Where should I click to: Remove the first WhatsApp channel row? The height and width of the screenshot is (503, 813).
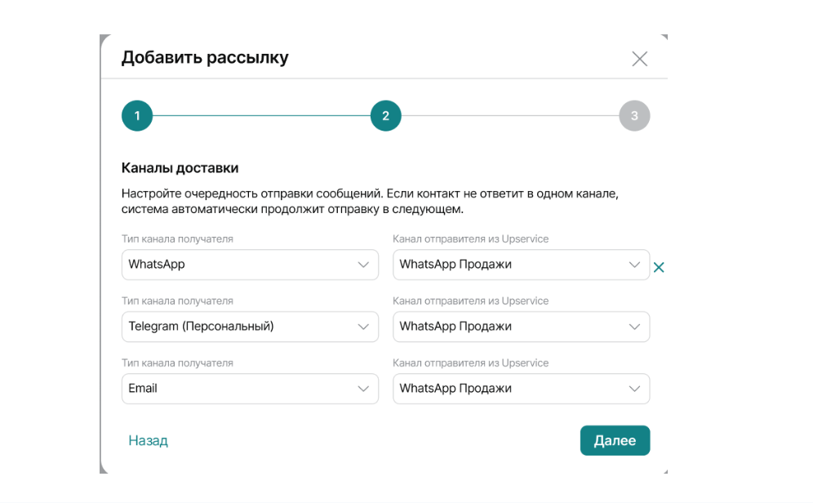[659, 267]
